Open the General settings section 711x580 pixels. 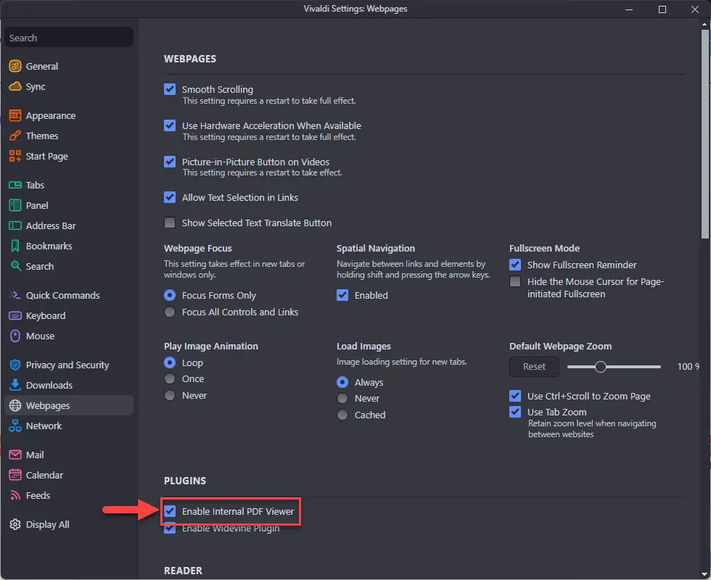(x=69, y=66)
